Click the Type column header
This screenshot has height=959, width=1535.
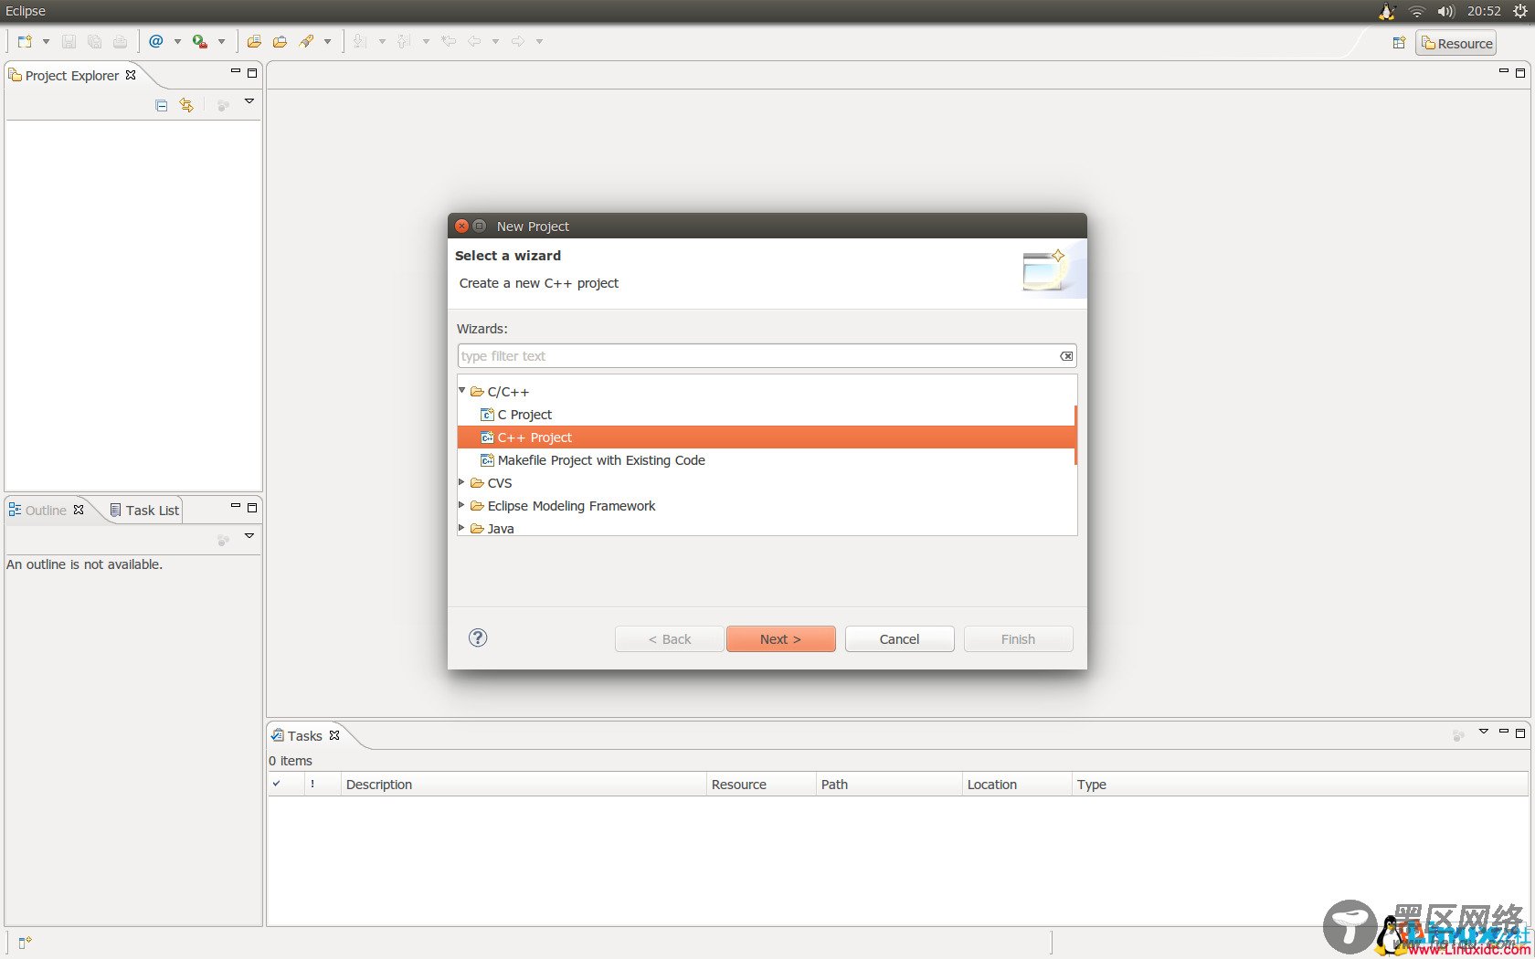click(x=1299, y=785)
